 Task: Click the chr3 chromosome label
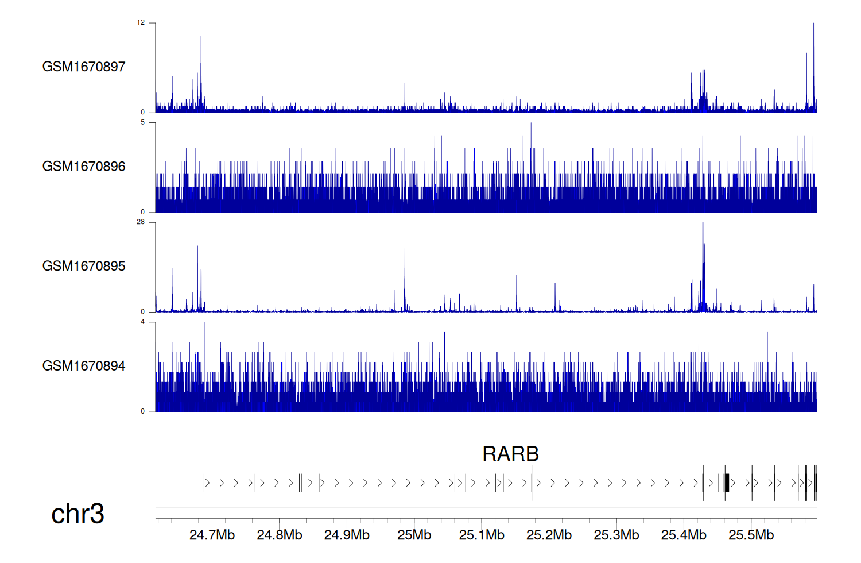(x=77, y=514)
